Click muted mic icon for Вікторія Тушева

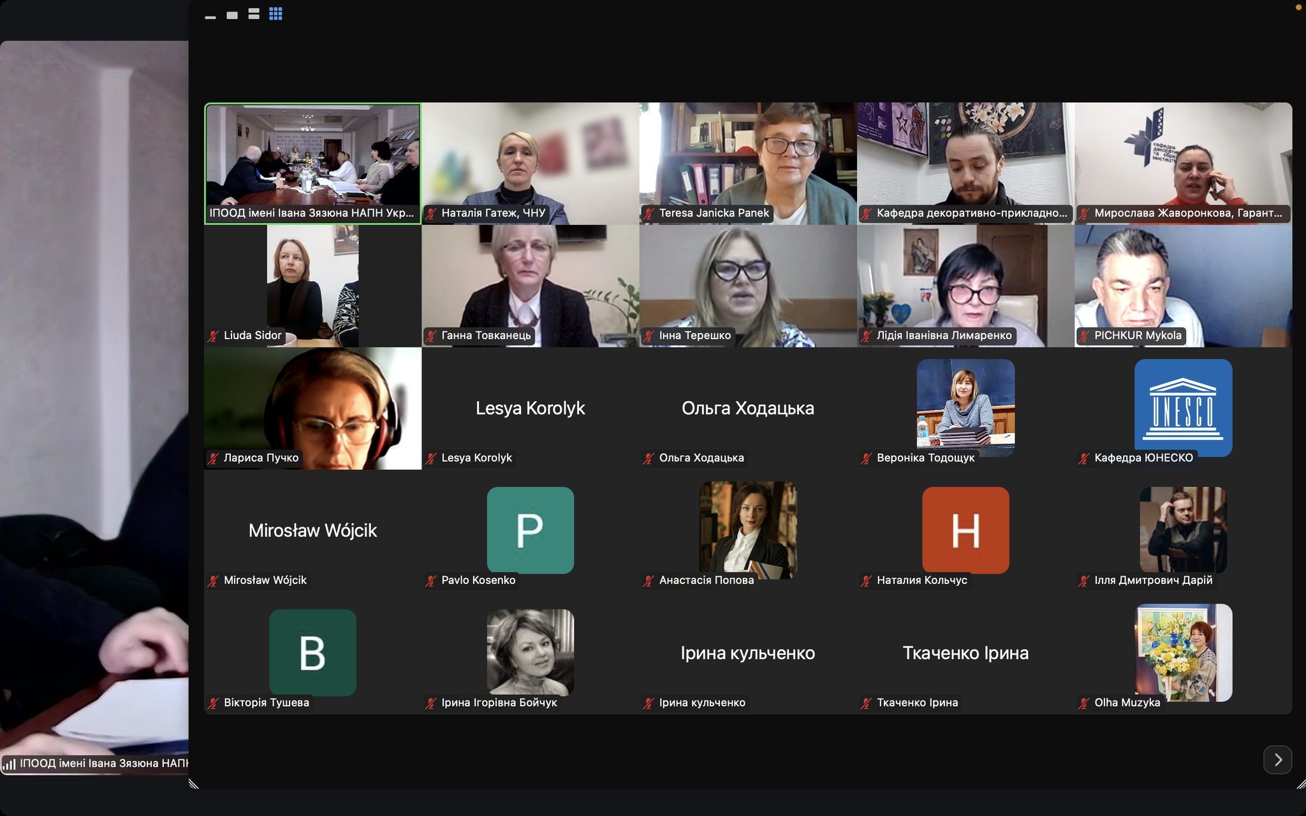[x=214, y=703]
